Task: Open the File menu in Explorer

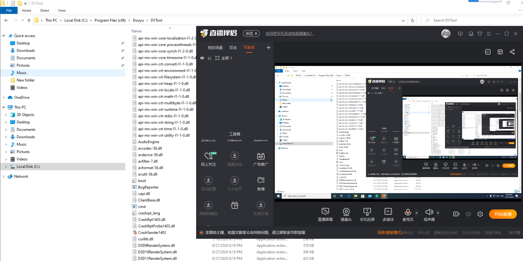Action: tap(9, 10)
